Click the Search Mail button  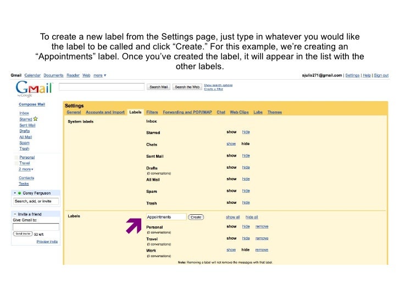(x=158, y=87)
